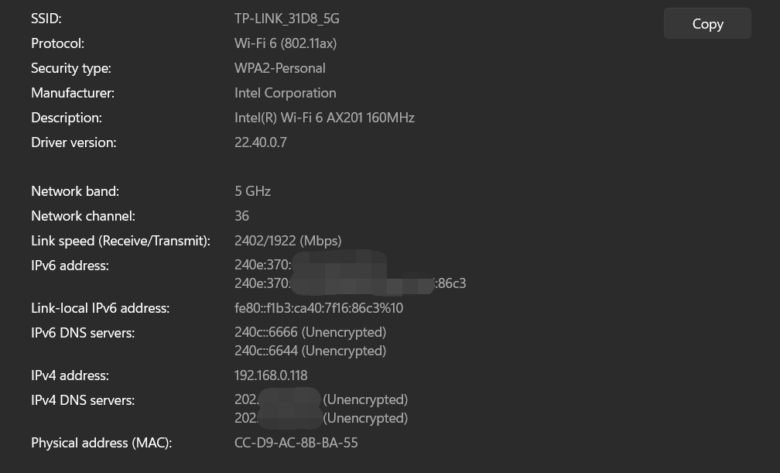Click the MAC address CC-D9-AC-8B-BA-55
This screenshot has width=780, height=473.
296,443
